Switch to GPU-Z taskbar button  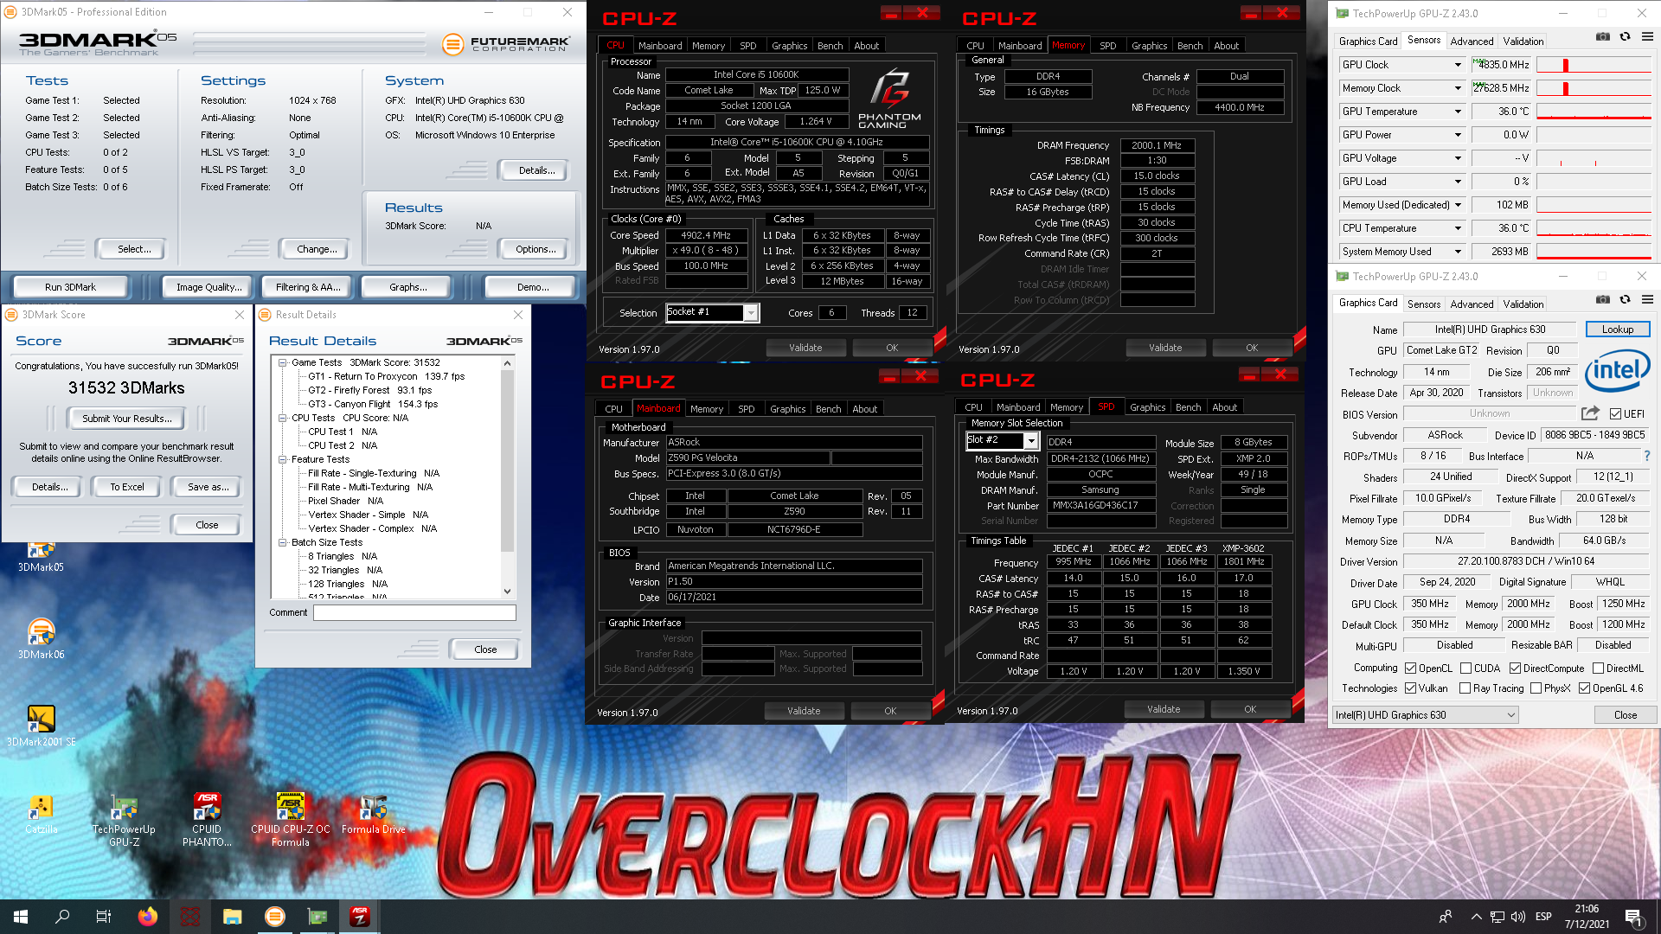(317, 917)
